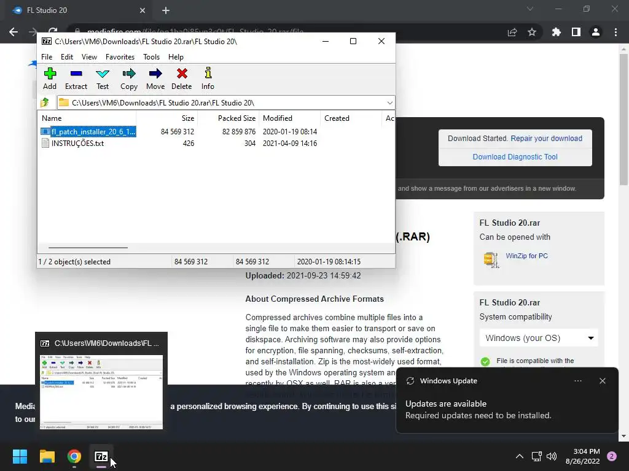Click the WinZip application icon
629x471 pixels.
tap(491, 259)
